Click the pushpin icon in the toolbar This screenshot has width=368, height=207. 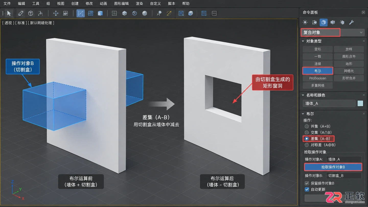click(159, 13)
